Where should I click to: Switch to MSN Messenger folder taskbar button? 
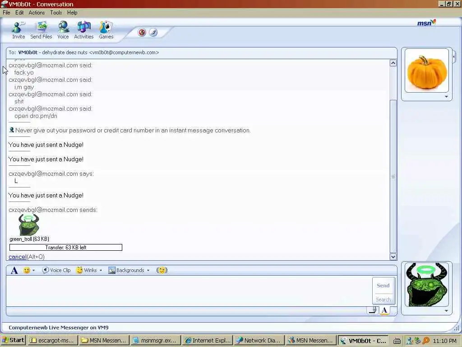(104, 340)
